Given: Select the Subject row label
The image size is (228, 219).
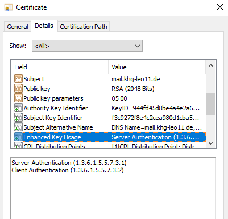Looking at the screenshot, I should click(34, 79).
